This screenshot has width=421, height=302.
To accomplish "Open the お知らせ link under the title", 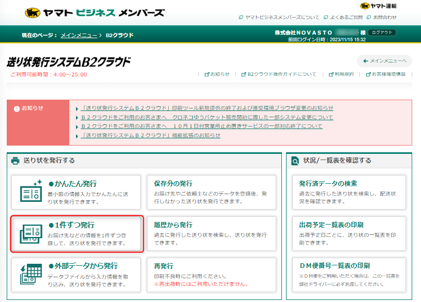I will click(x=220, y=74).
